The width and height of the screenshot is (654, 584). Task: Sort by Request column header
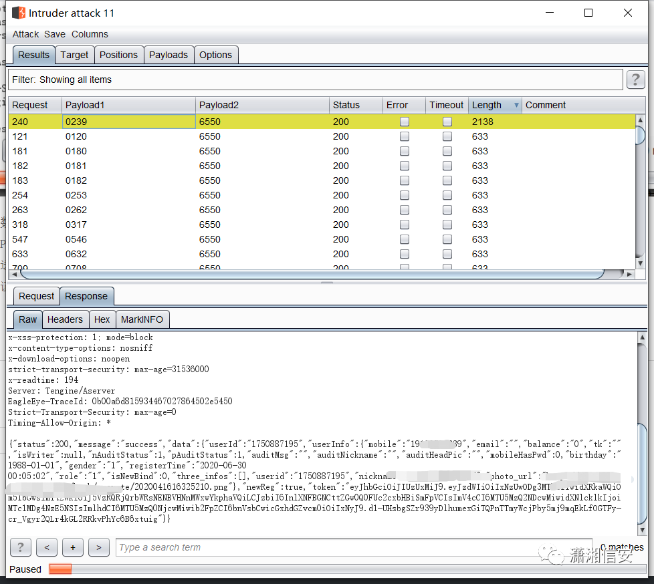[x=35, y=105]
